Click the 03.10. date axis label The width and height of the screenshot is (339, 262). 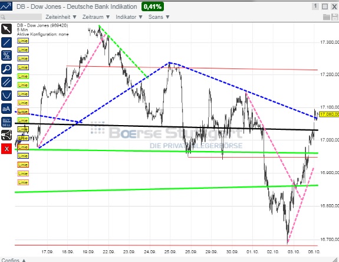click(294, 252)
